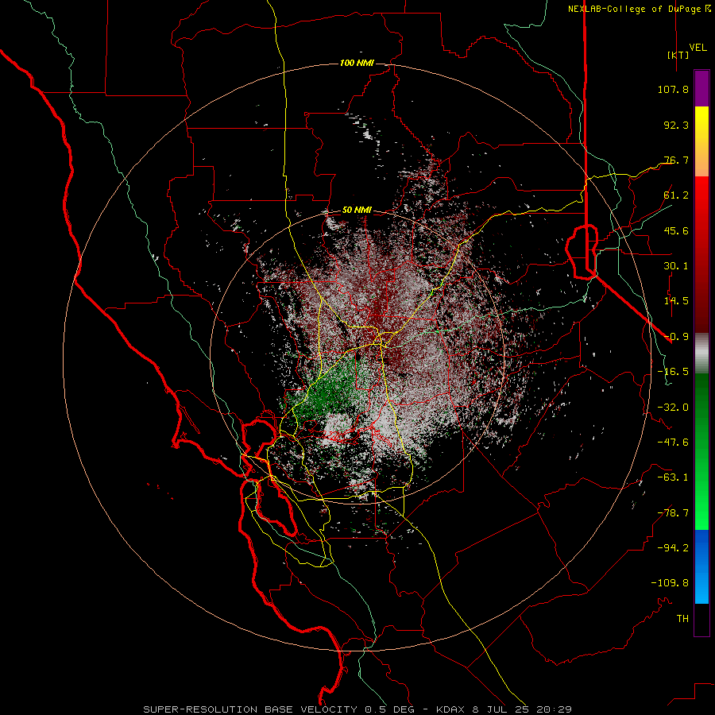This screenshot has height=715, width=715.
Task: Click the -78.7 velocity scale value
Action: [x=673, y=513]
